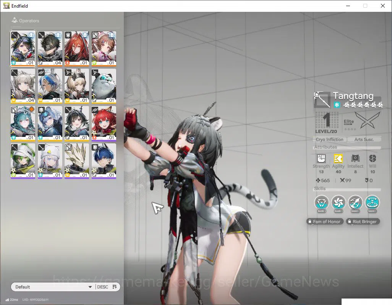Viewport: 392px width, 305px height.
Task: Select the masked dark-haired man operator card
Action: tap(50, 49)
